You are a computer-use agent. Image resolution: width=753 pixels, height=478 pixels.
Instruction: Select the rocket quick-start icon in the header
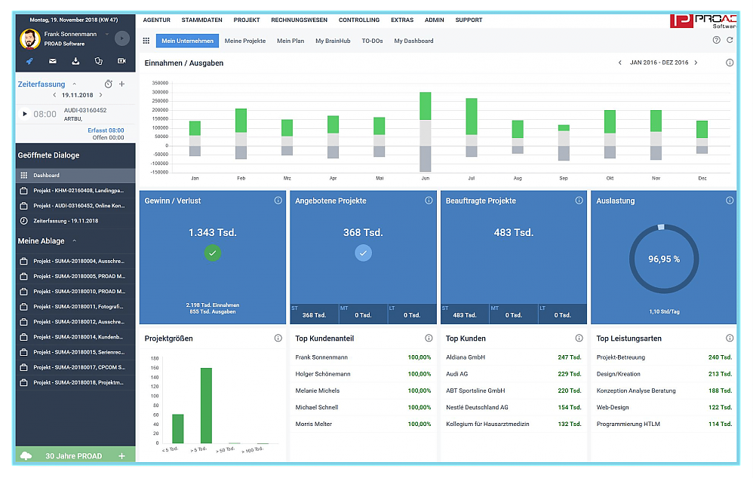(30, 61)
